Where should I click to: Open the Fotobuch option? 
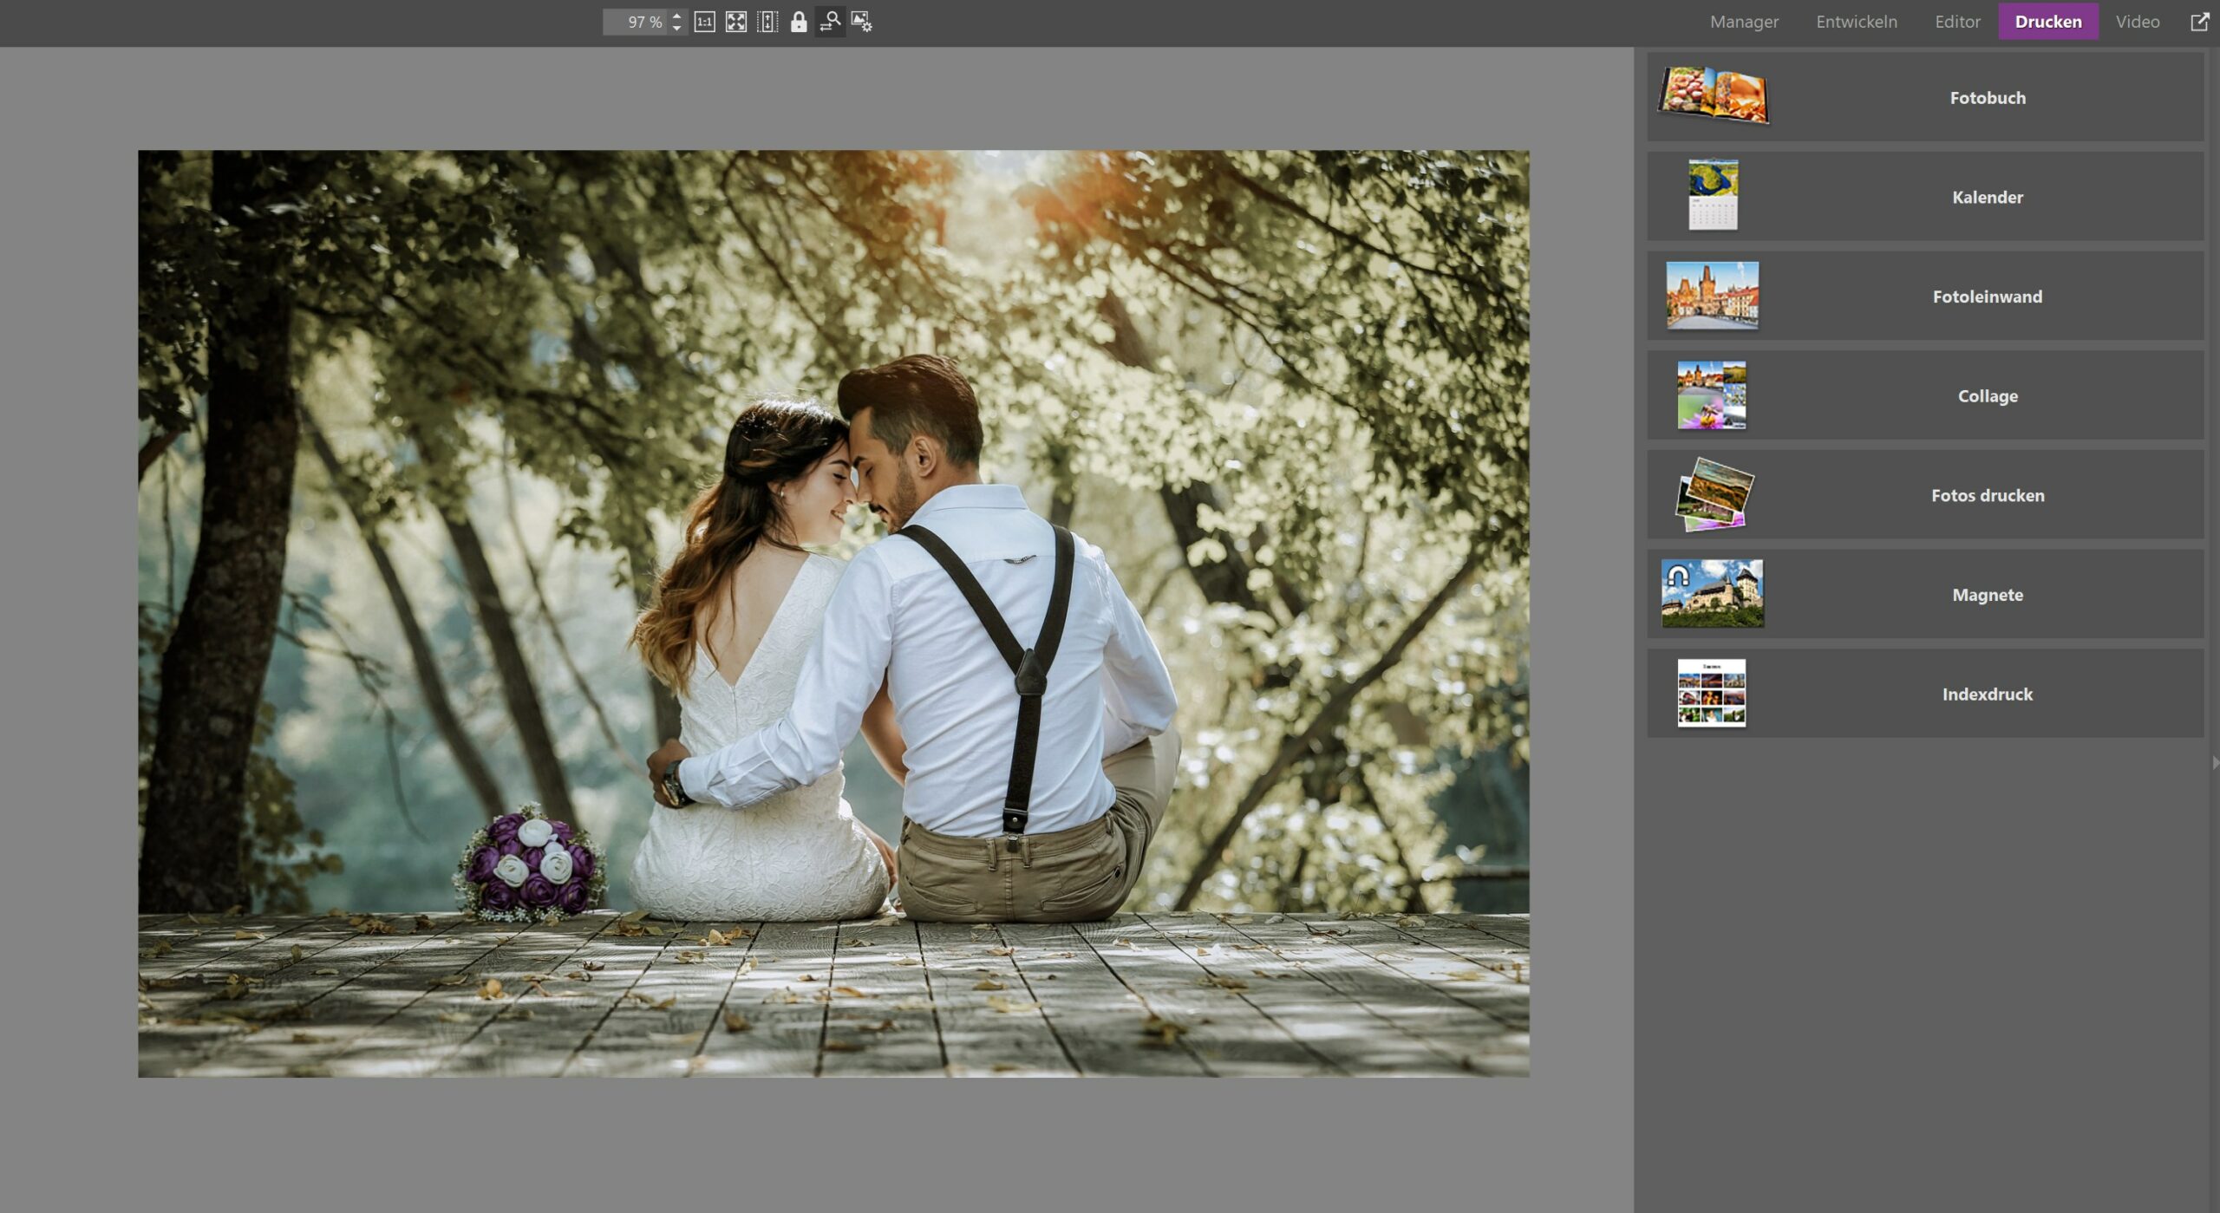coord(1924,97)
